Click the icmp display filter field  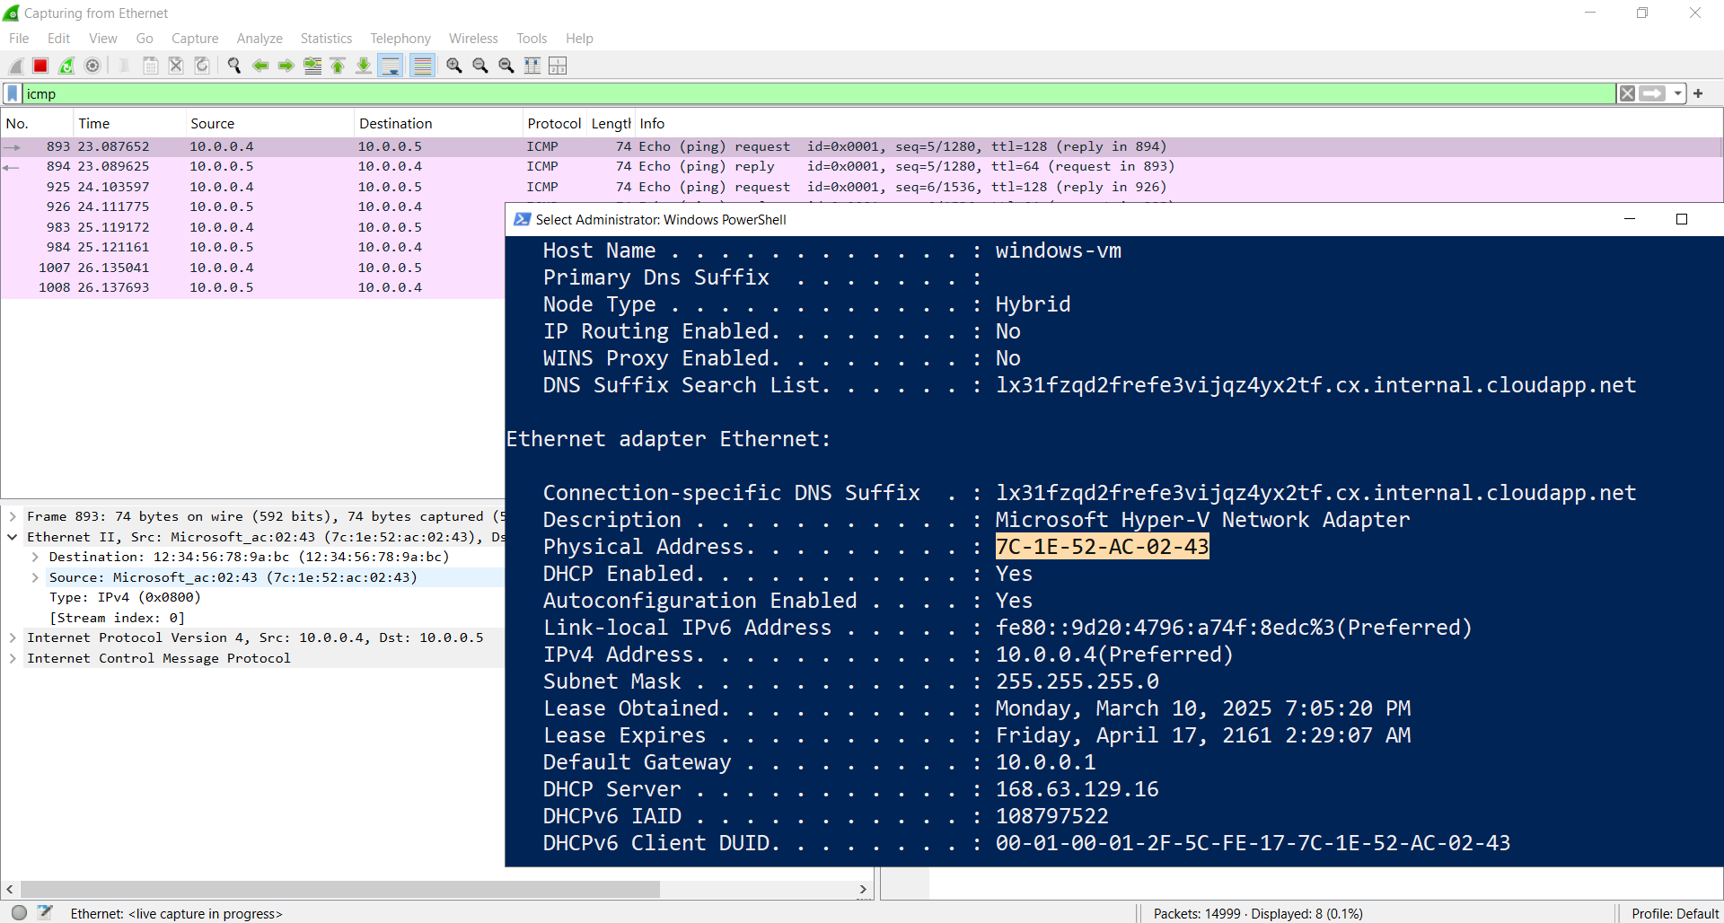(x=819, y=93)
